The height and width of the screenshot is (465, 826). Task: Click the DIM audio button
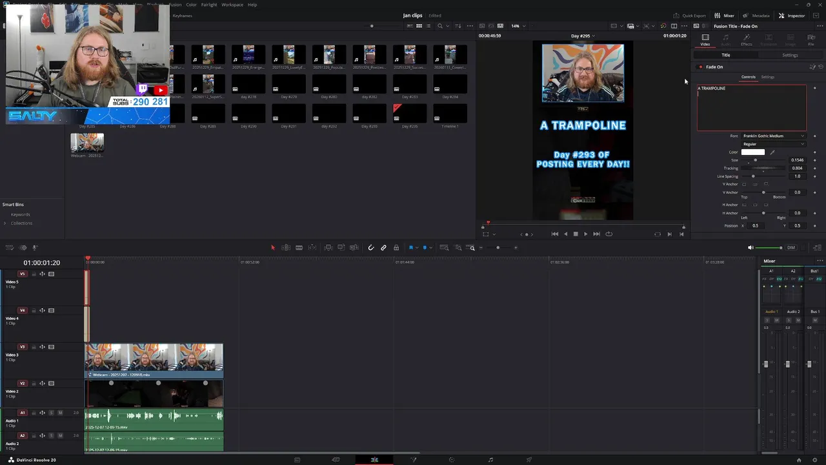coord(791,247)
